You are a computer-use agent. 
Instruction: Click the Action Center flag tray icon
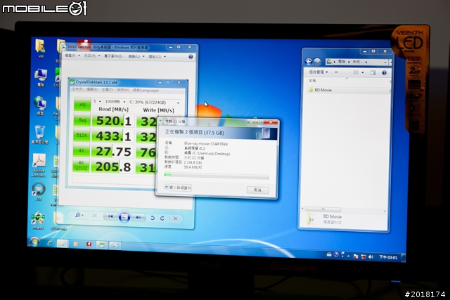point(356,256)
